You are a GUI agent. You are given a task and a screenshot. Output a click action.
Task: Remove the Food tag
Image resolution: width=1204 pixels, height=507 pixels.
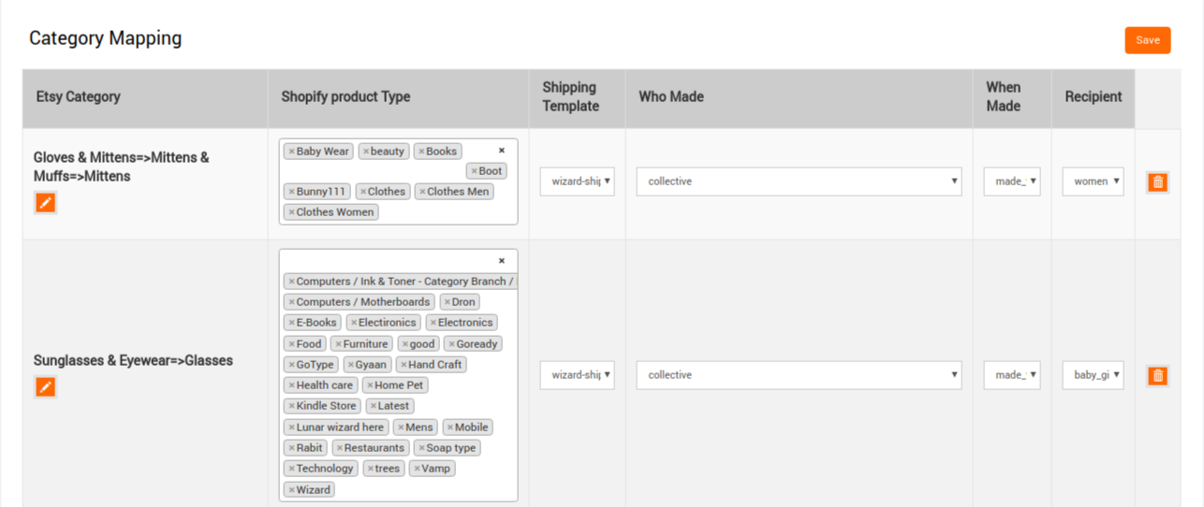(291, 344)
